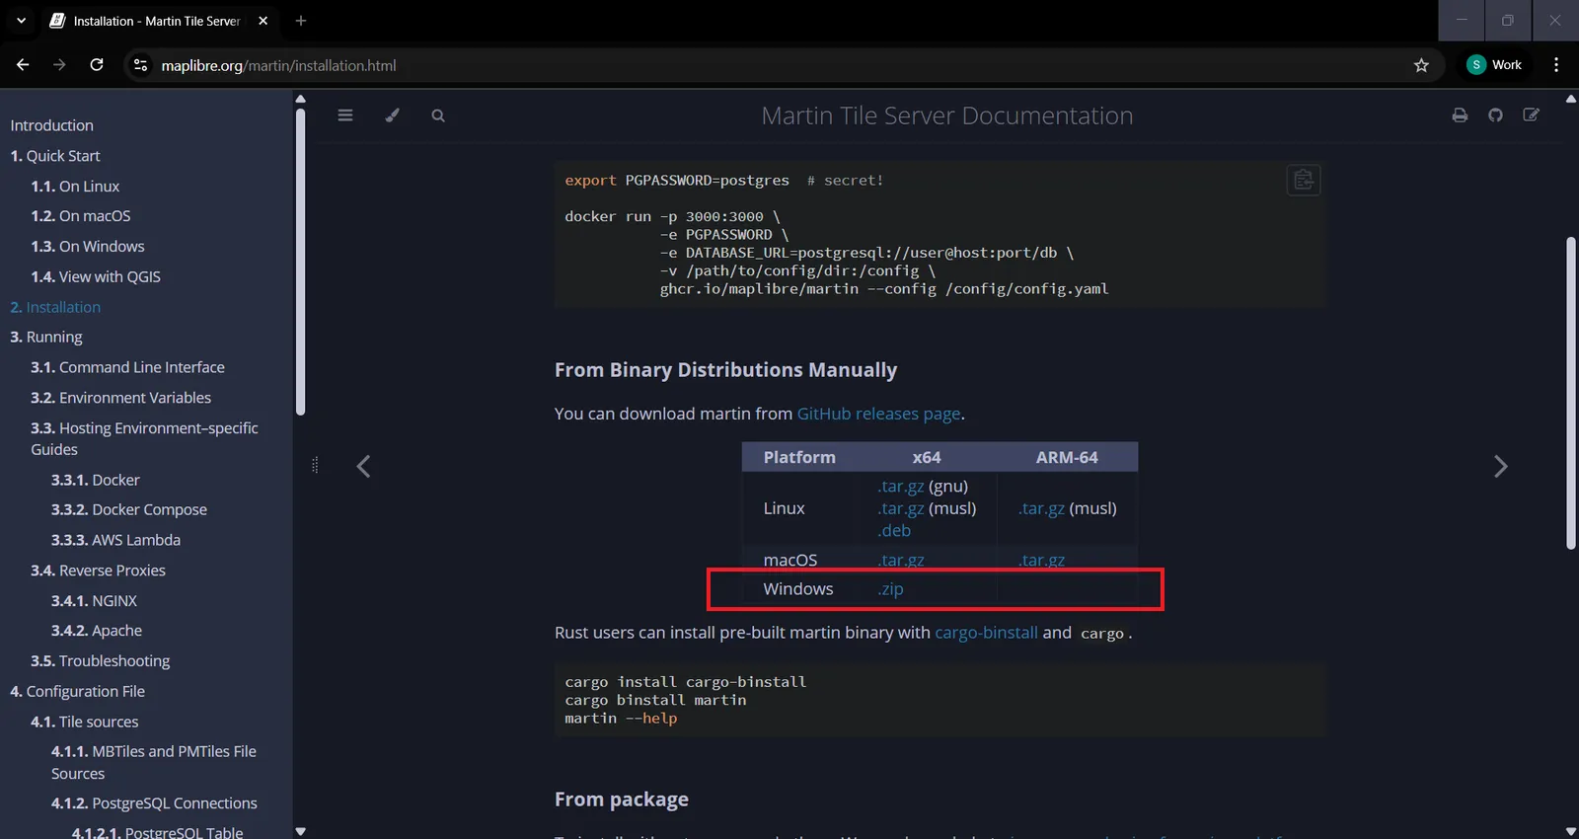
Task: Open 4.1. Tile sources page
Action: pos(84,722)
